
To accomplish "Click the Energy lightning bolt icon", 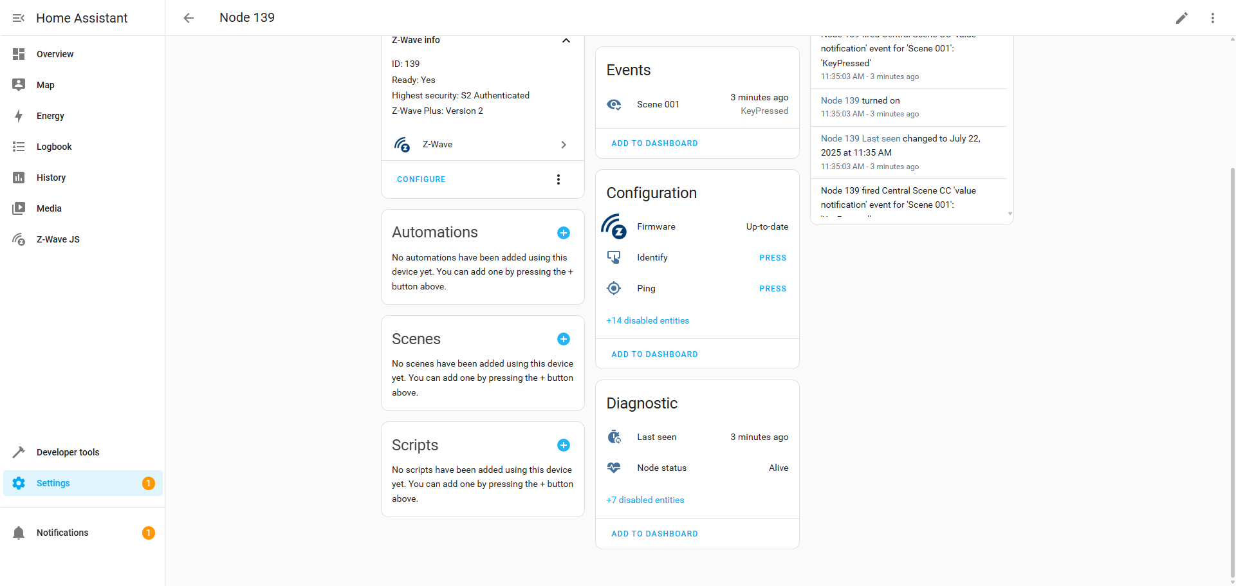I will pos(19,116).
